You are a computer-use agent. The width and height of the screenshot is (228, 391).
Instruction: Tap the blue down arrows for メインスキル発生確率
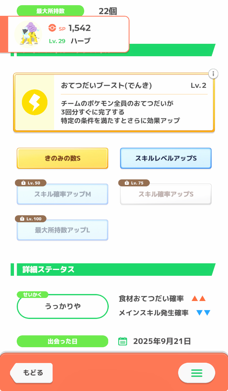coord(203,313)
